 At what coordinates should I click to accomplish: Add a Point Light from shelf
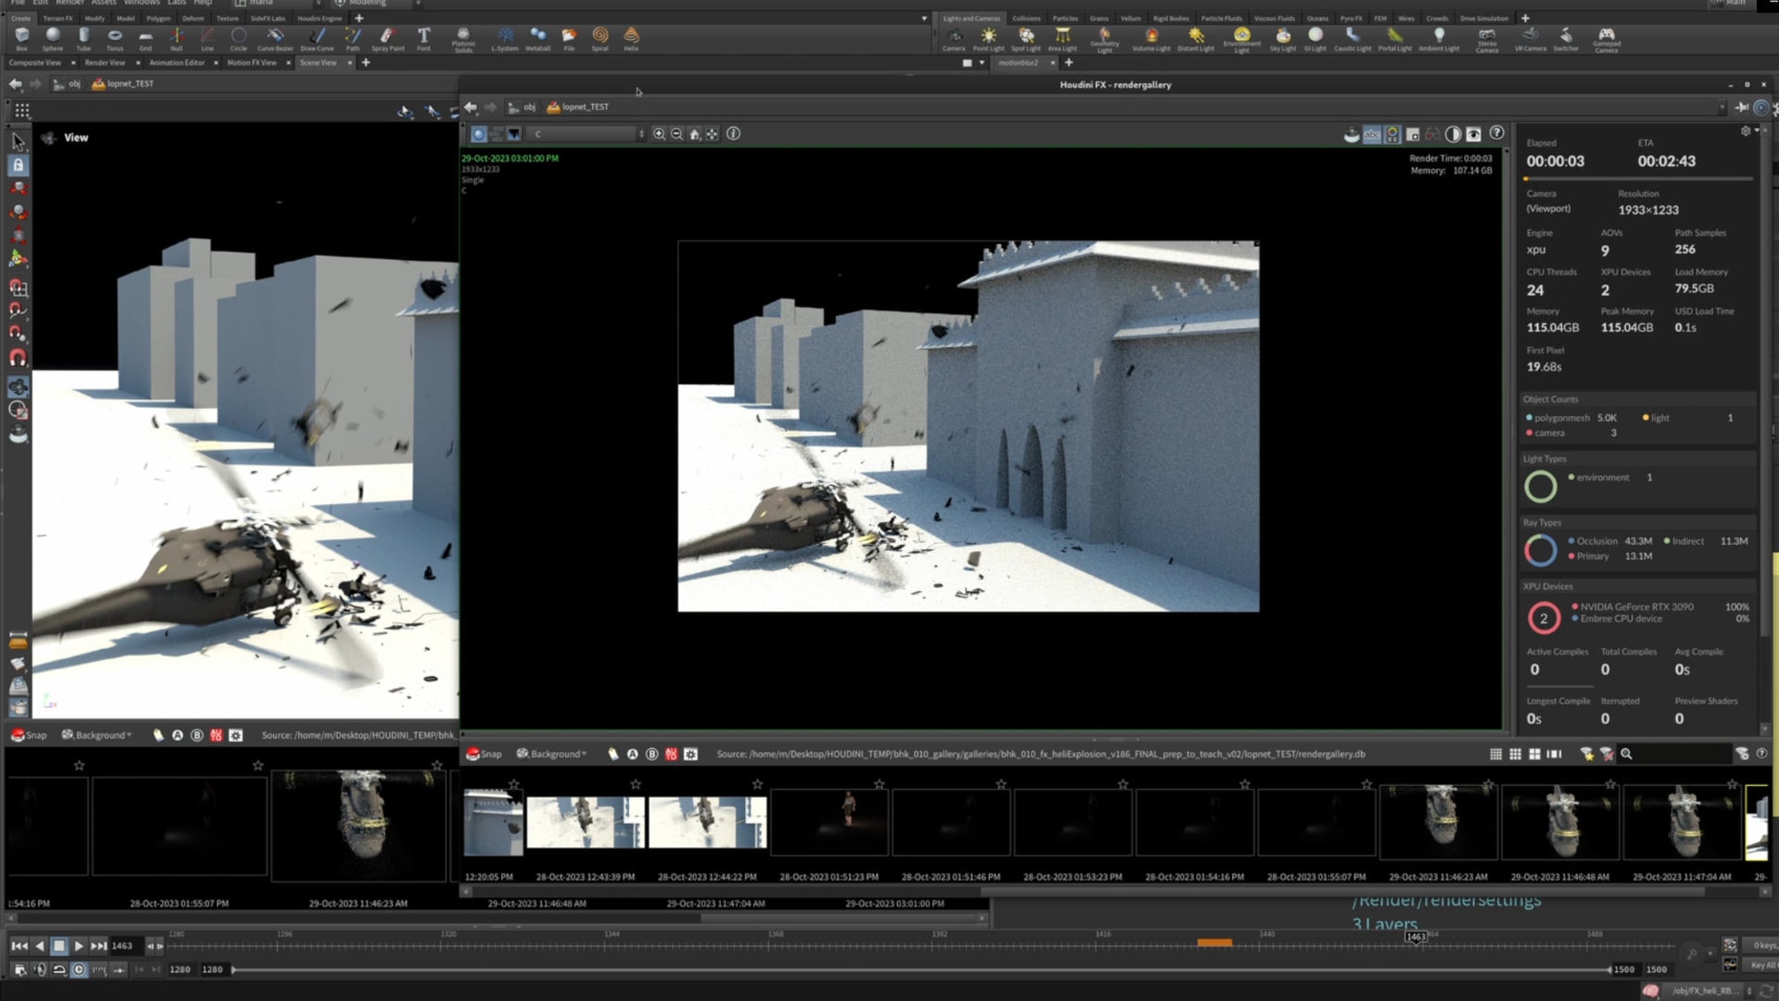pos(989,39)
